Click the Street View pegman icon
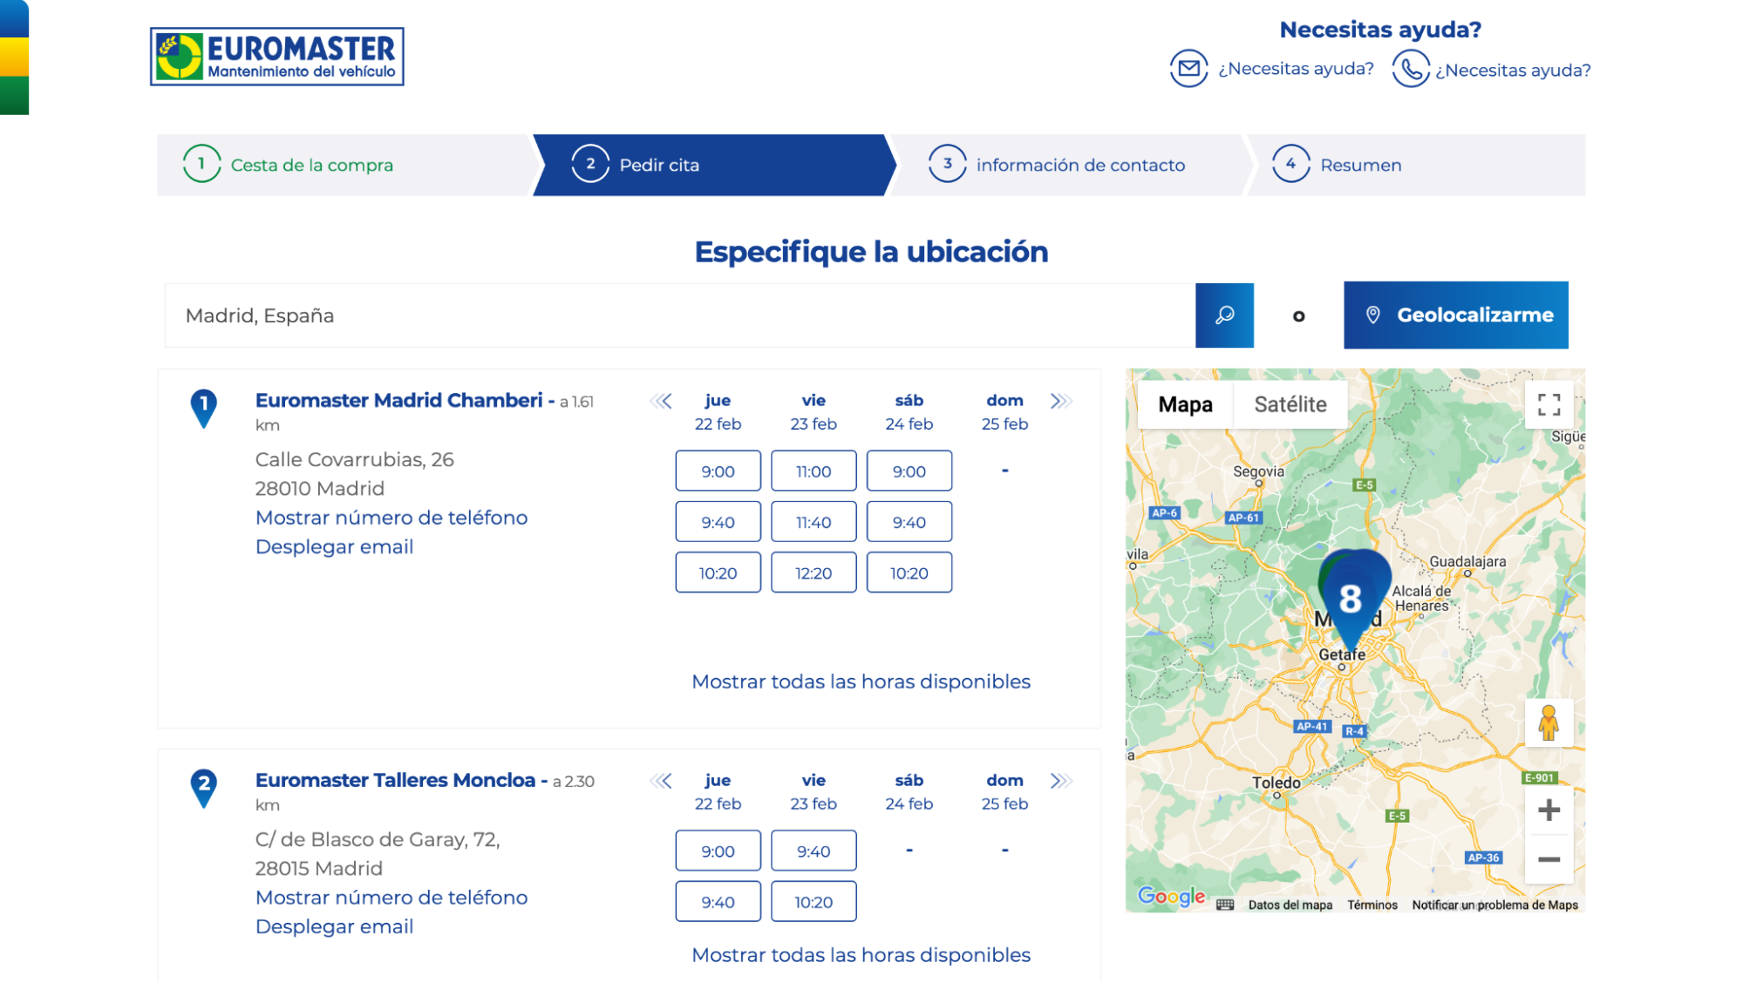Viewport: 1743px width, 983px height. point(1549,722)
